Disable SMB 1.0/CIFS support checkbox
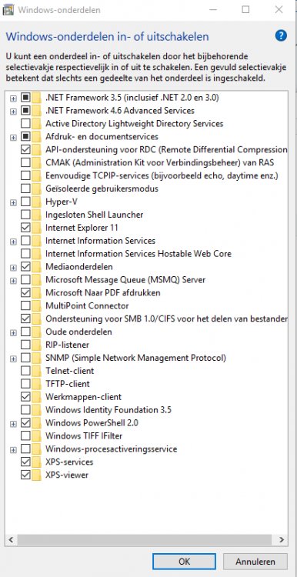 click(25, 319)
